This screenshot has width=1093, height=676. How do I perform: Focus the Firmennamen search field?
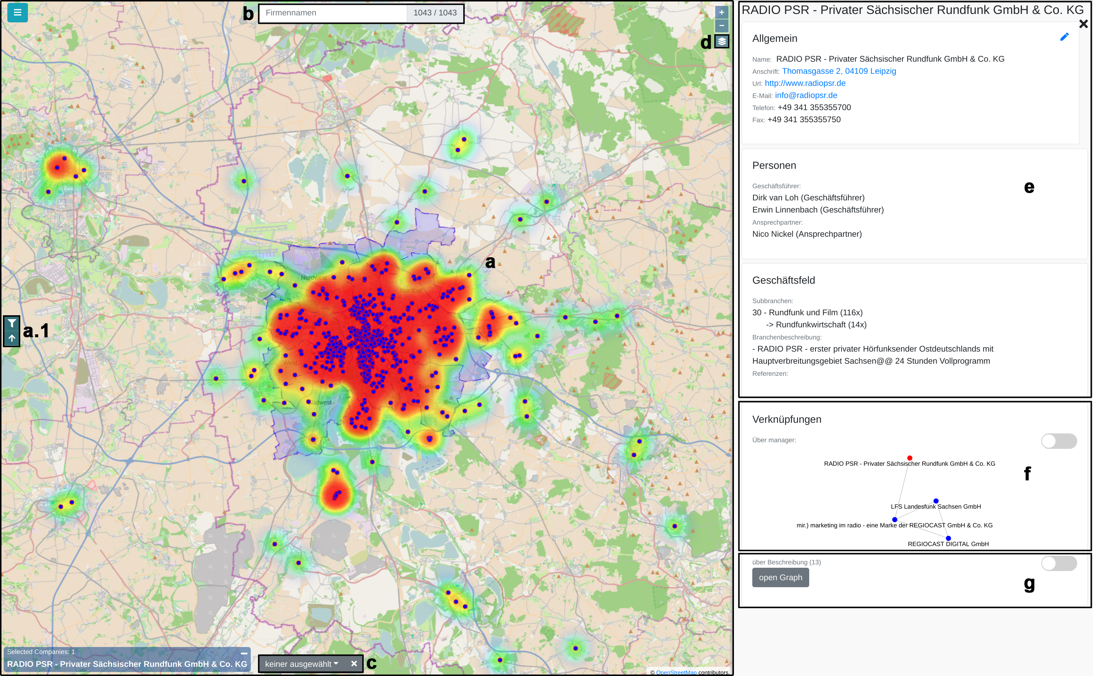point(333,13)
